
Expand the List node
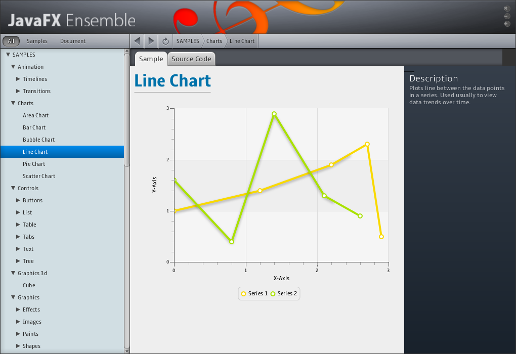(x=18, y=212)
